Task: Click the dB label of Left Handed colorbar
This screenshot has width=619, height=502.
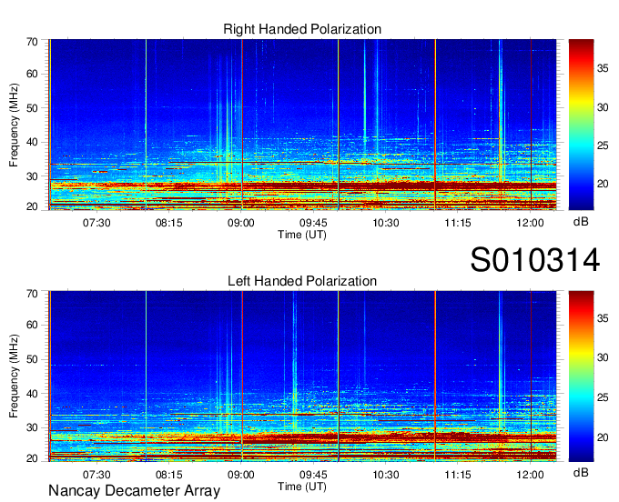Action: coord(581,472)
